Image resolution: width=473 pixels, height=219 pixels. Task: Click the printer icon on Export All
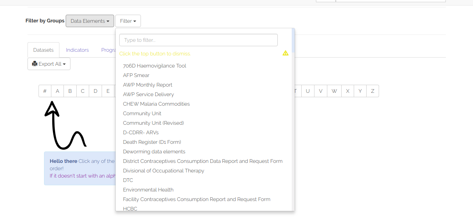35,64
